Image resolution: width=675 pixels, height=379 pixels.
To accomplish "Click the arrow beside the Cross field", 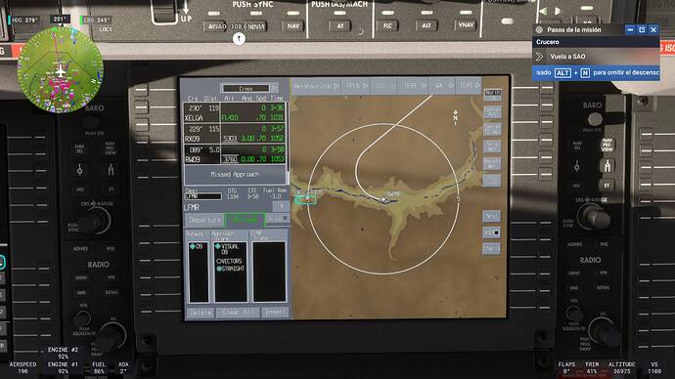I will [x=274, y=88].
